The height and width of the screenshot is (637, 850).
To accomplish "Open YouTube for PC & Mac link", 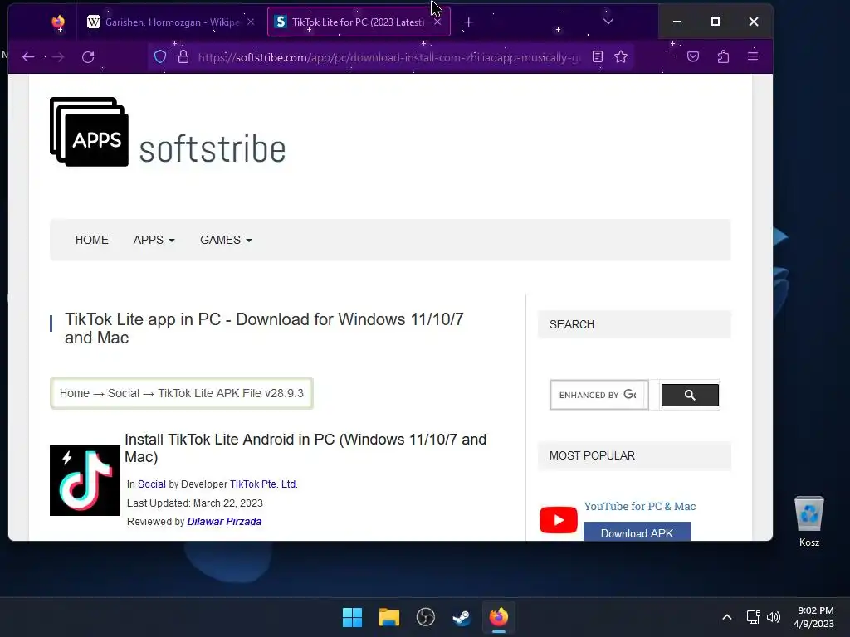I will [640, 507].
